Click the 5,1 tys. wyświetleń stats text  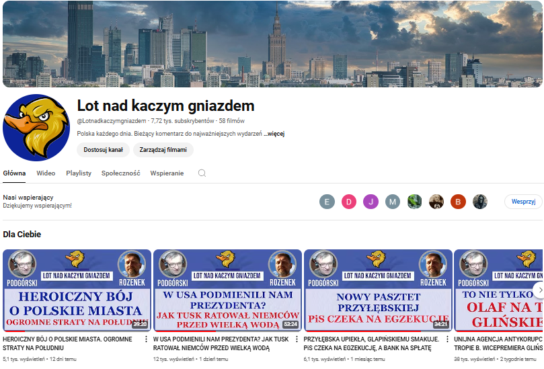(24, 360)
